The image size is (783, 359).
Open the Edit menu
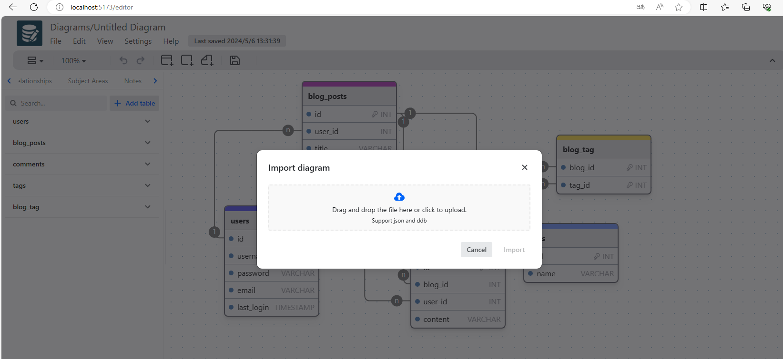coord(79,41)
